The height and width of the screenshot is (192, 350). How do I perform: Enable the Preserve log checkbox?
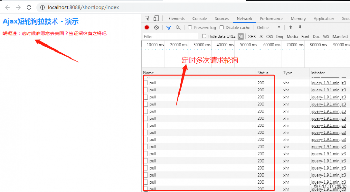tap(190, 27)
